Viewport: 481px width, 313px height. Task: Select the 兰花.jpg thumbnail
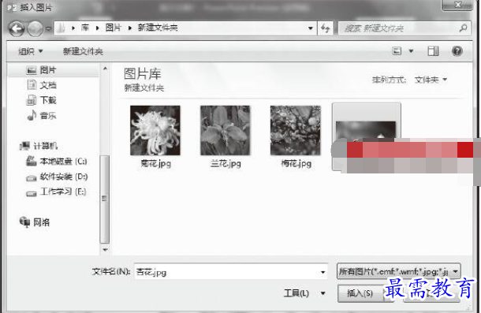pos(226,130)
